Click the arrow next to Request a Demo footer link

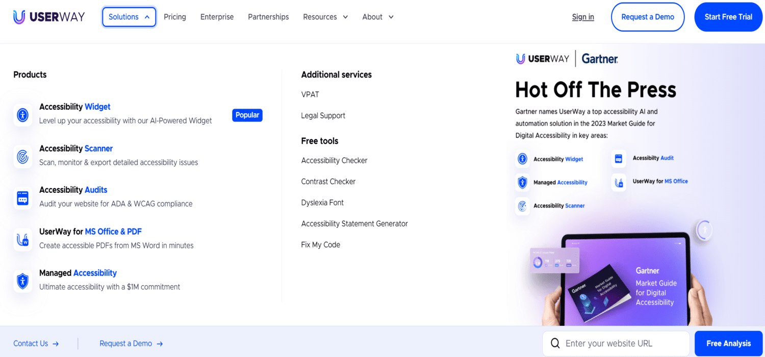click(x=160, y=344)
